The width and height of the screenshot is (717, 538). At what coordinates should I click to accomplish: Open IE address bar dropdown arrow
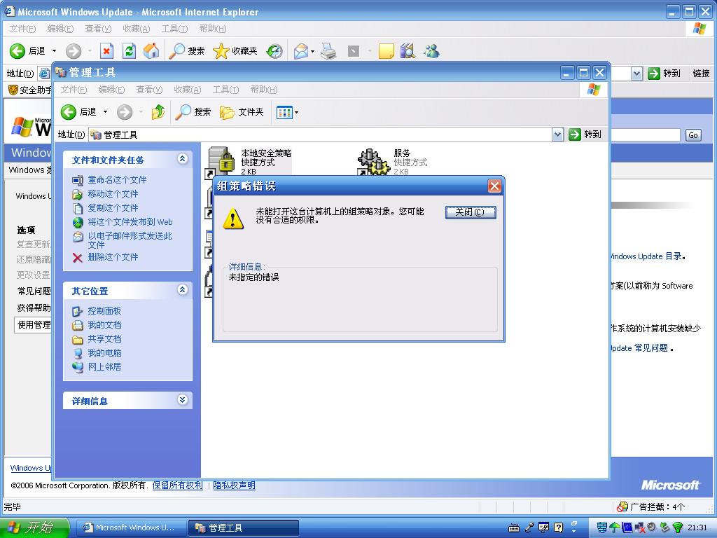(x=636, y=73)
